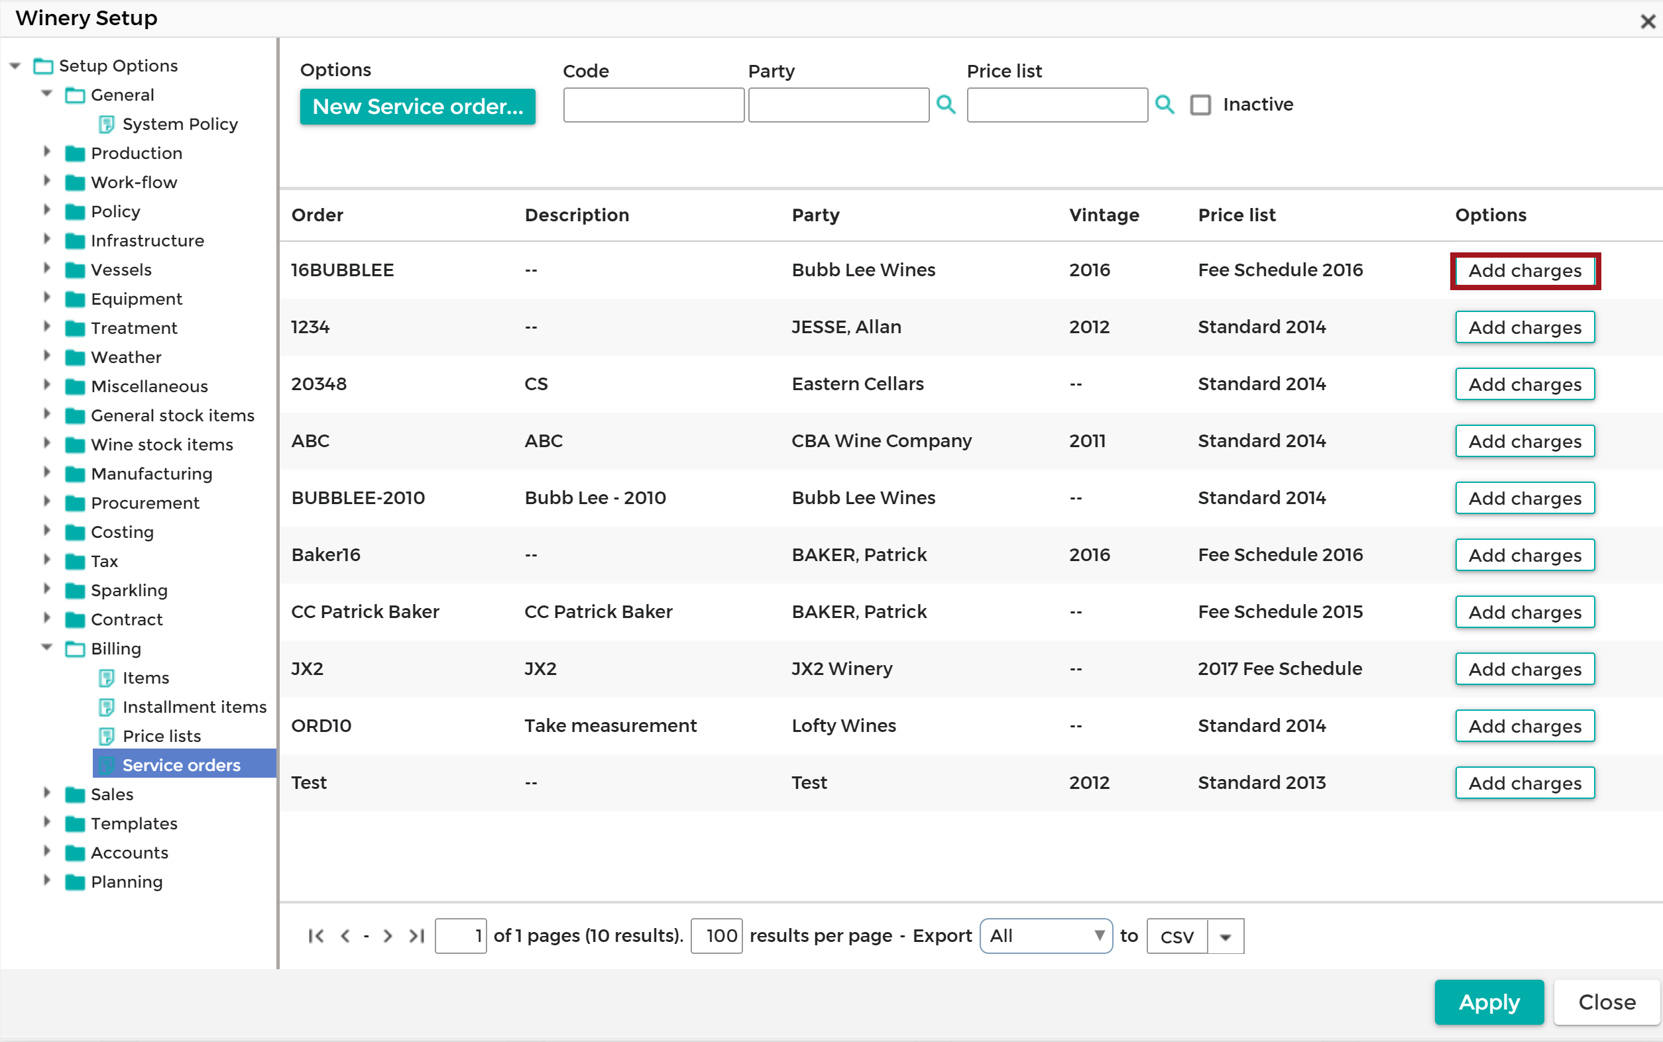Image resolution: width=1663 pixels, height=1042 pixels.
Task: Add charges to order ORD10
Action: click(1524, 727)
